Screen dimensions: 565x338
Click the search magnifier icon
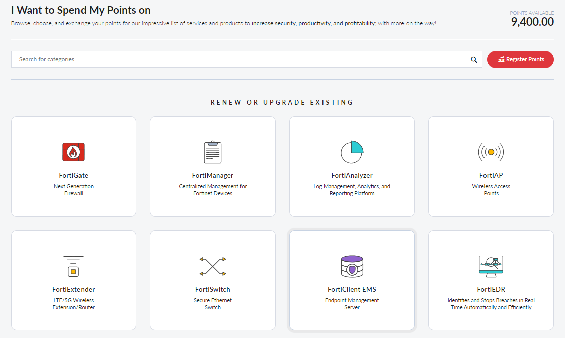click(473, 59)
